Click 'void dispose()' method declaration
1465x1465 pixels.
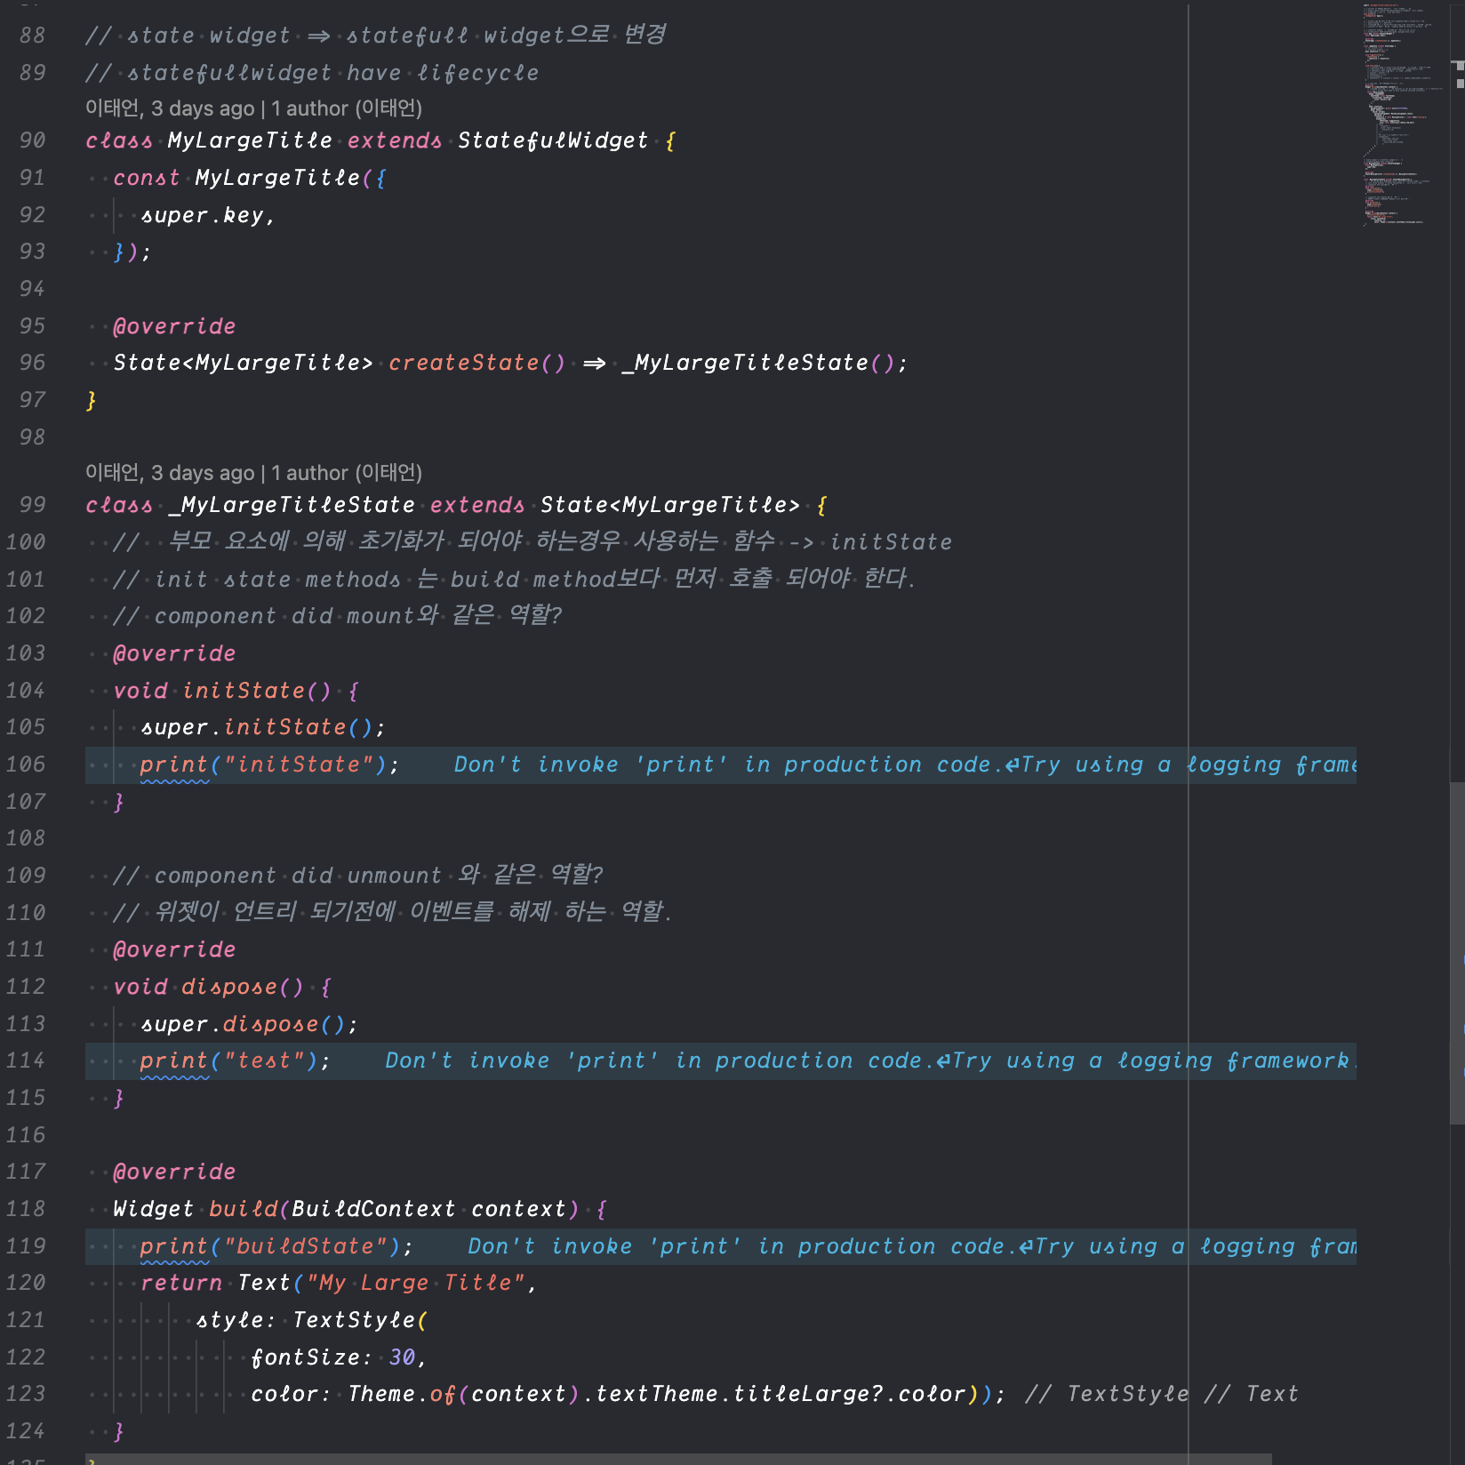click(x=209, y=987)
